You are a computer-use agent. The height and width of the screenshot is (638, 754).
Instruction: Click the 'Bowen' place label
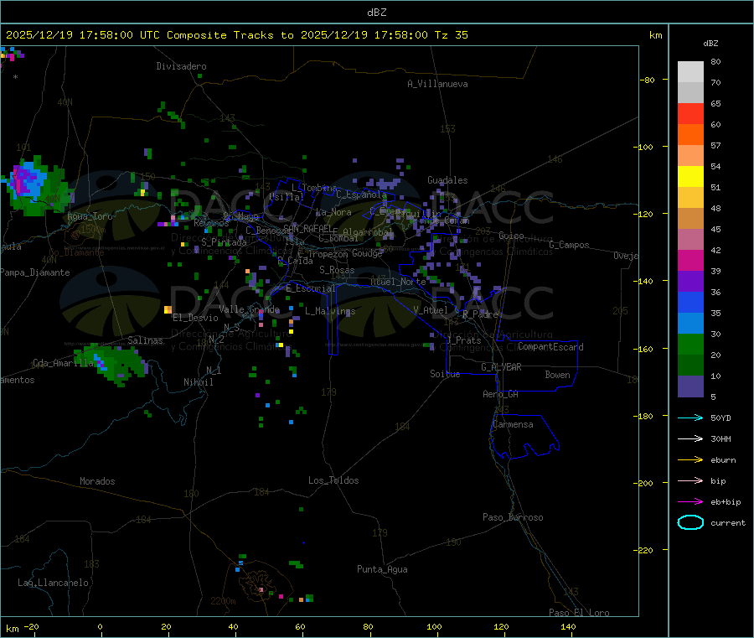pyautogui.click(x=557, y=375)
